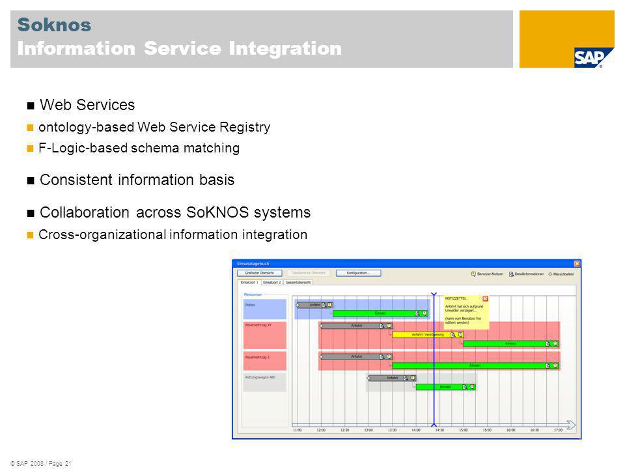625x469 pixels.
Task: Click the Tabellarische Übersicht button
Action: 309,273
